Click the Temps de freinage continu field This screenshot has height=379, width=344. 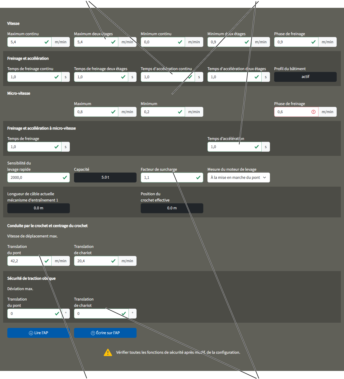coord(34,77)
